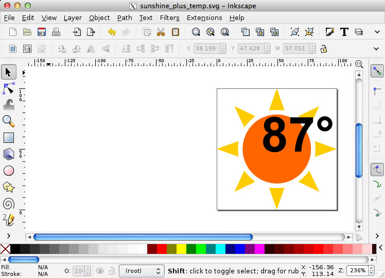Zoom to fit page icon
Viewport: 385px width, 278px height.
[x=224, y=32]
